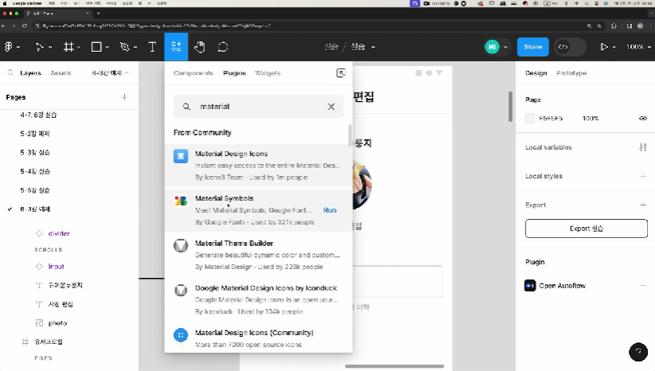Image resolution: width=655 pixels, height=371 pixels.
Task: Select the Pen tool
Action: click(x=124, y=47)
